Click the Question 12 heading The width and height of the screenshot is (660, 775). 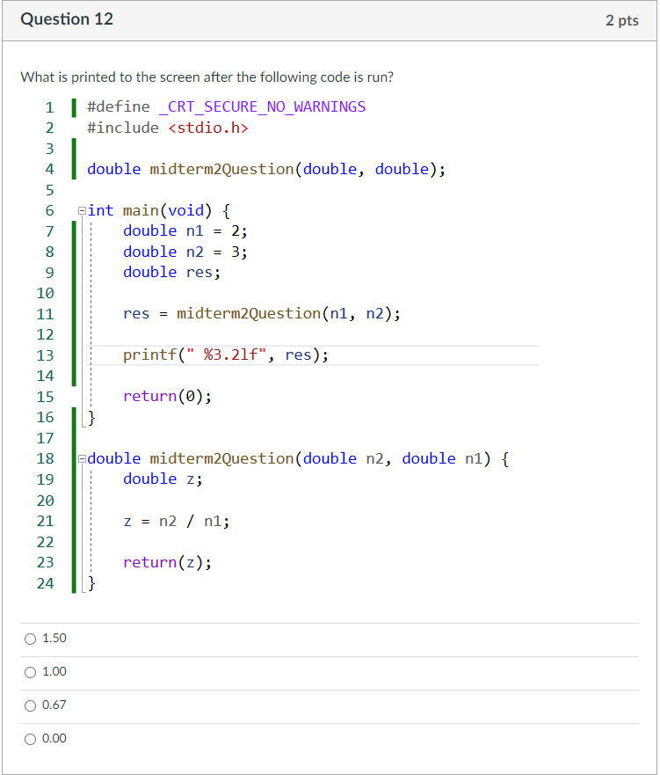coord(67,19)
